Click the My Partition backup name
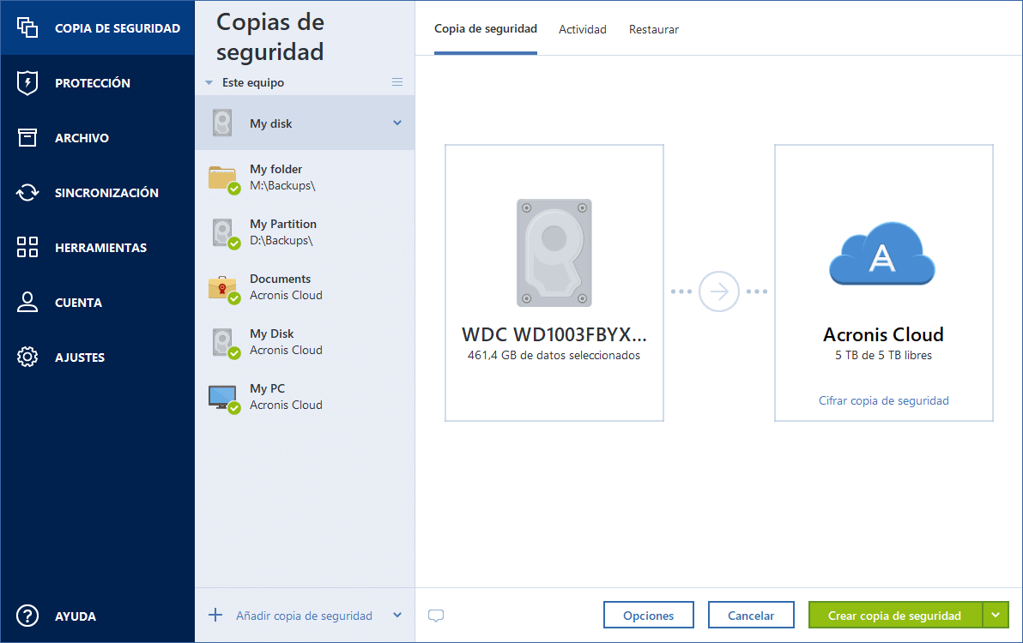Image resolution: width=1023 pixels, height=643 pixels. click(x=283, y=224)
